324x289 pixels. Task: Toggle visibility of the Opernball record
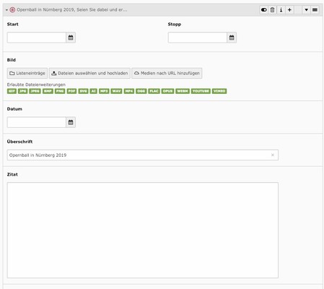click(264, 10)
